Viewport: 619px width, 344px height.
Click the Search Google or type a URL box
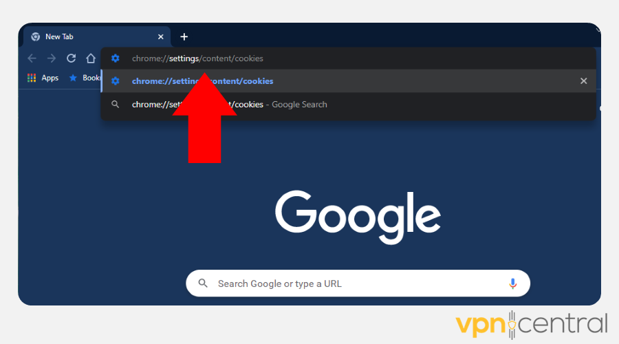pyautogui.click(x=358, y=283)
